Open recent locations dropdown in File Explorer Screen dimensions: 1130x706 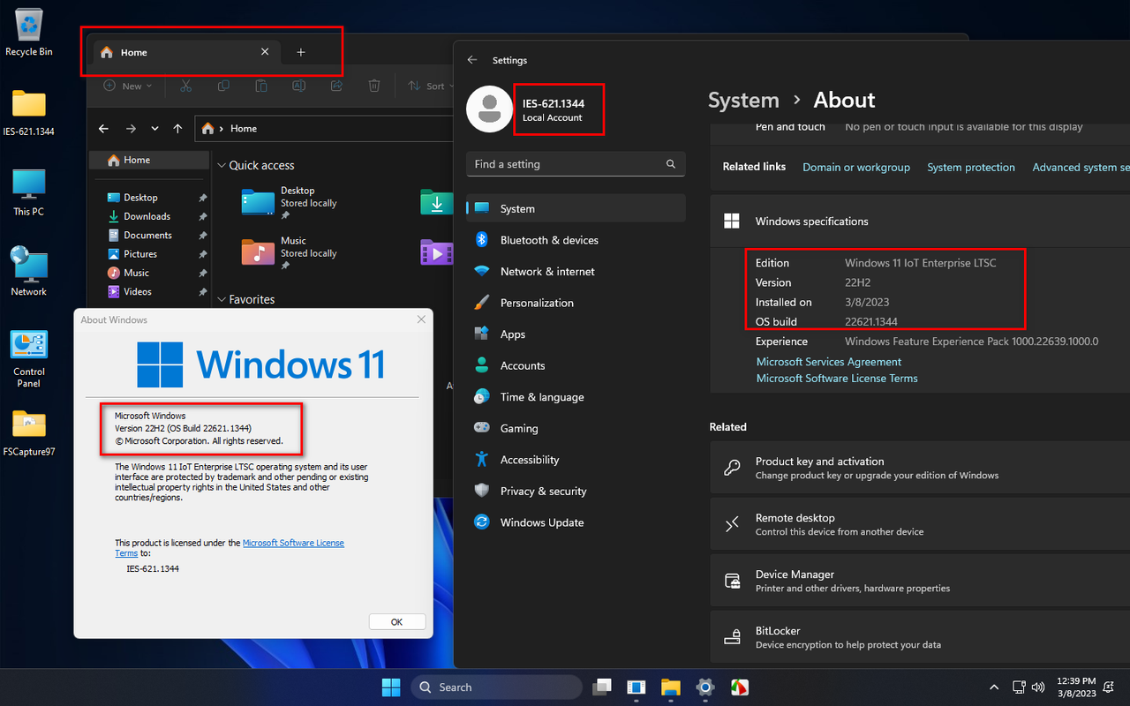pos(154,128)
